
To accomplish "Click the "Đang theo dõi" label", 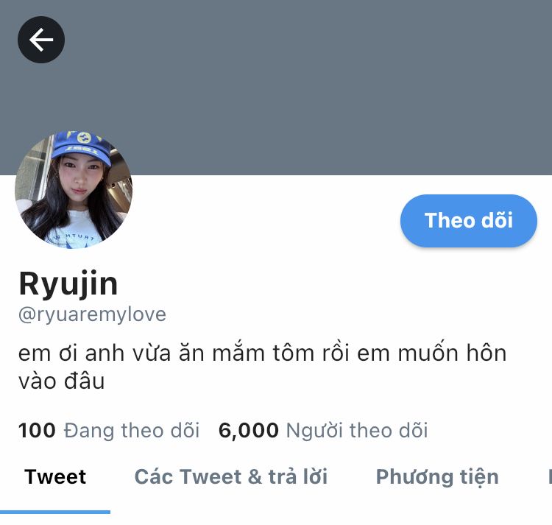I will click(x=132, y=431).
